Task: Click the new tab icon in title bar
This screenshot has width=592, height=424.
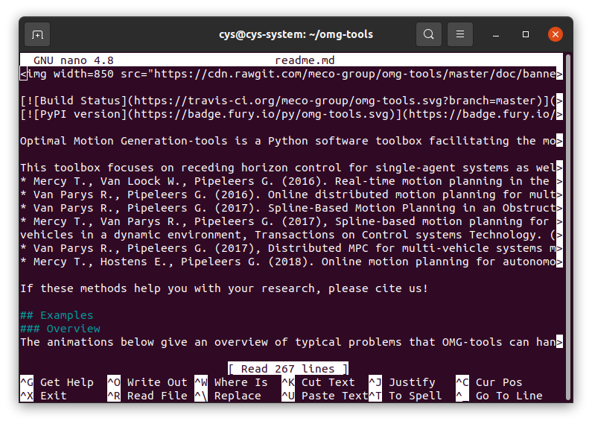Action: point(37,34)
